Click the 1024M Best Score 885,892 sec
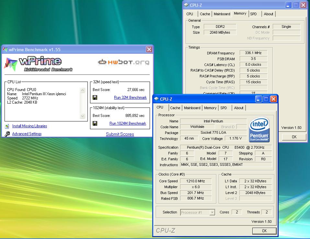The height and width of the screenshot is (239, 310). (x=135, y=116)
